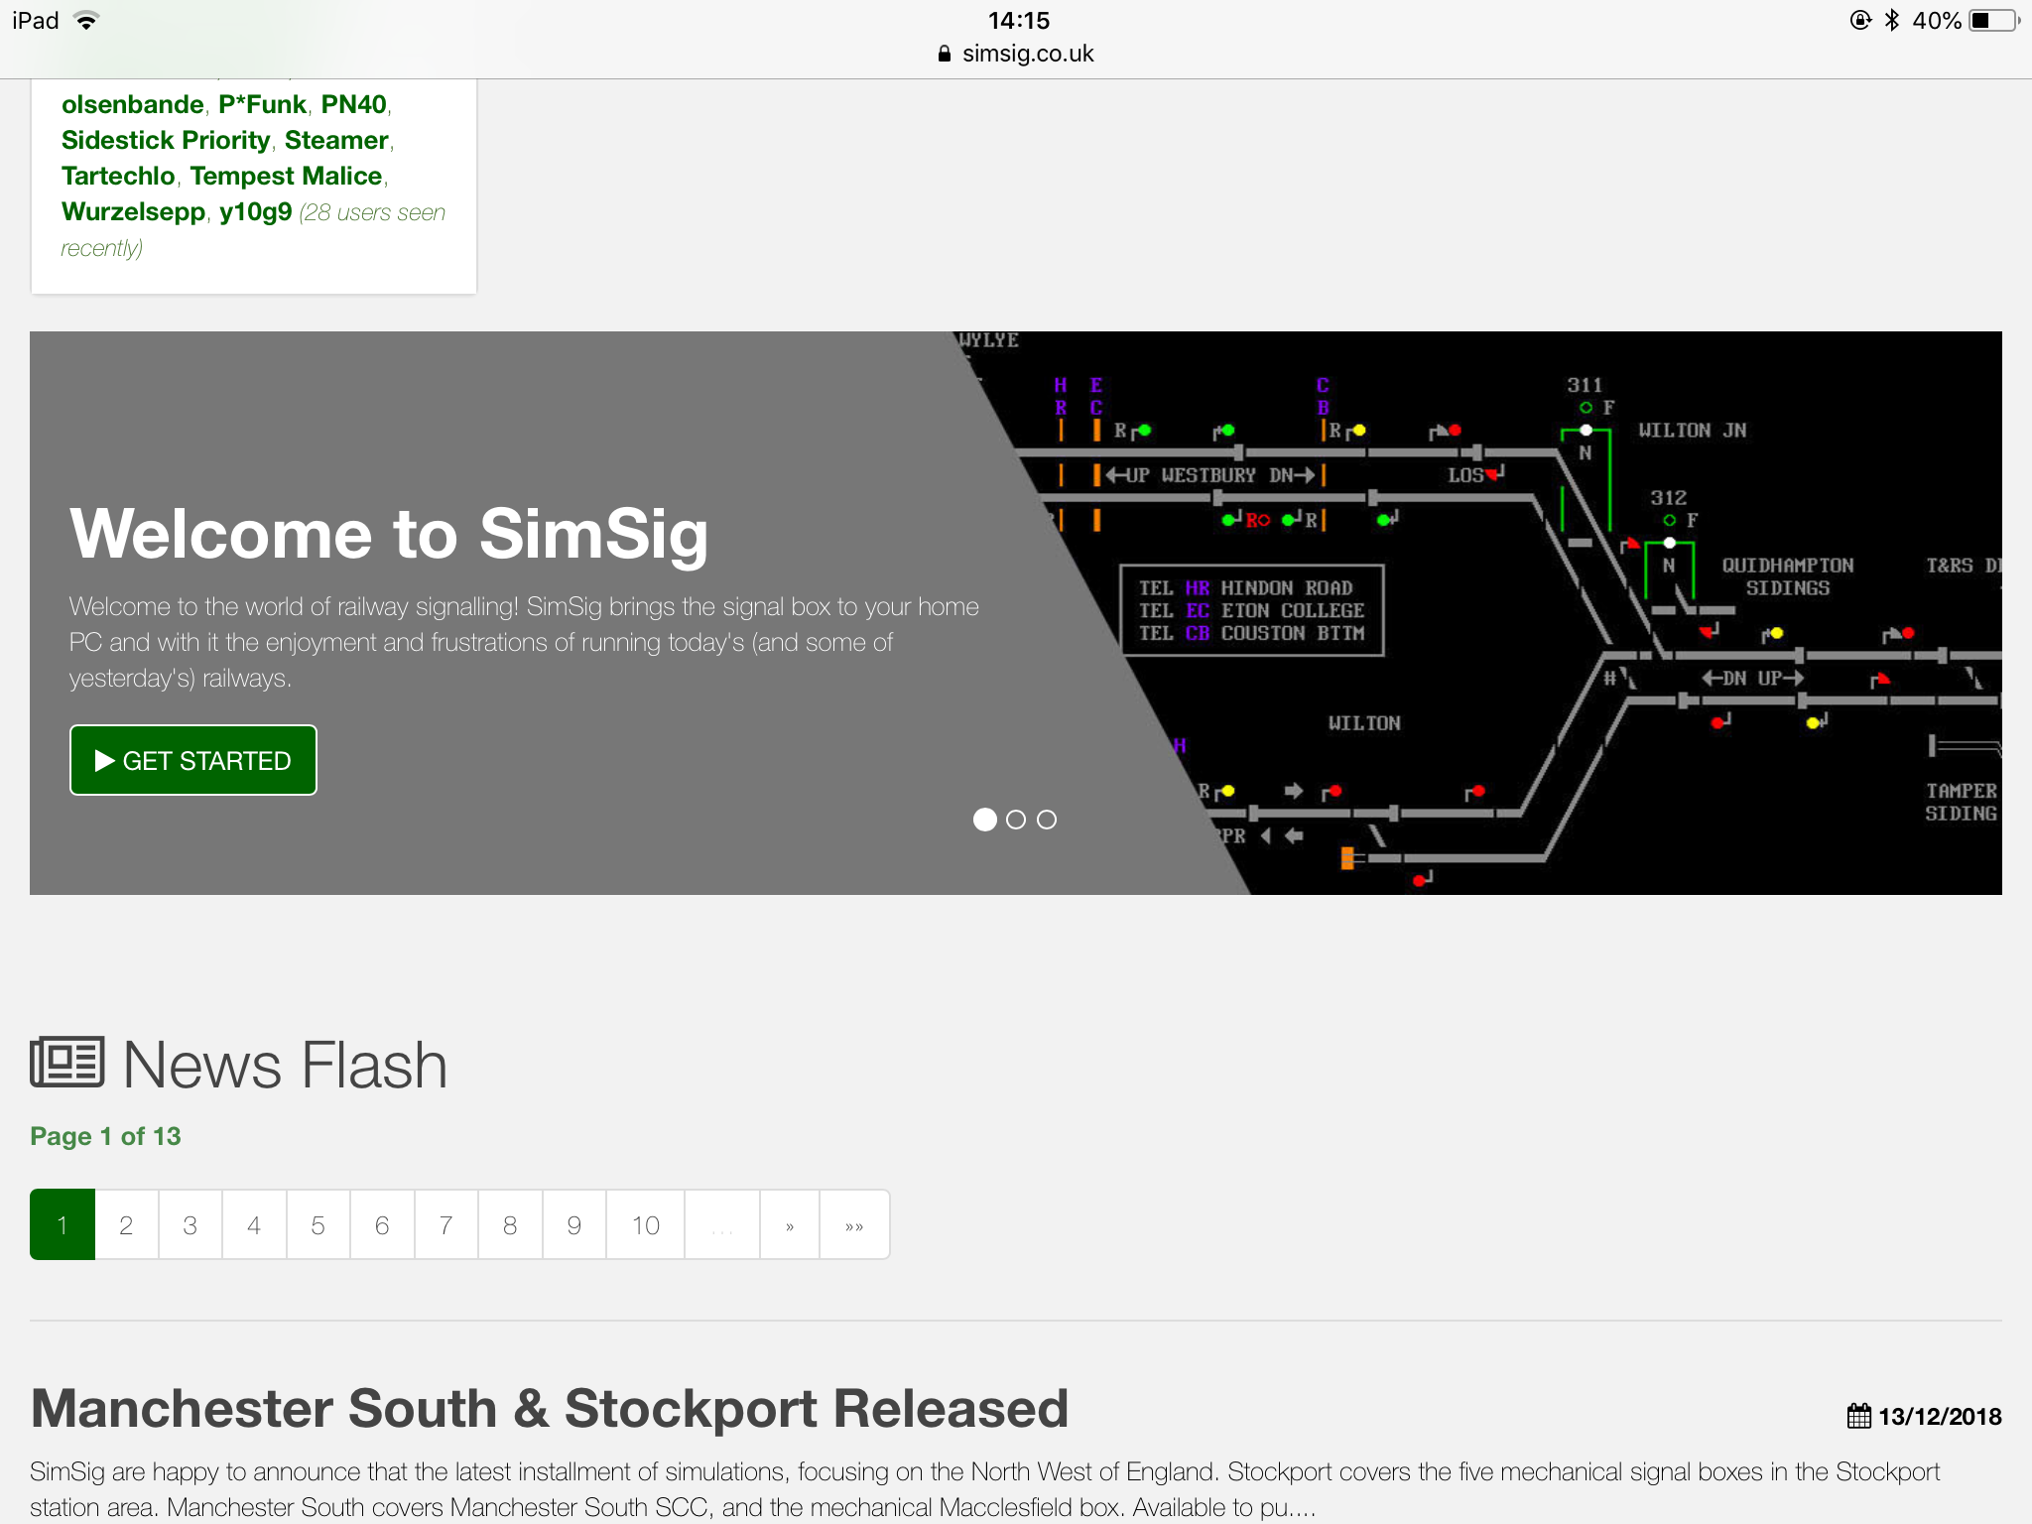Screen dimensions: 2032x1524
Task: Open user profile Tartechlo
Action: (118, 176)
